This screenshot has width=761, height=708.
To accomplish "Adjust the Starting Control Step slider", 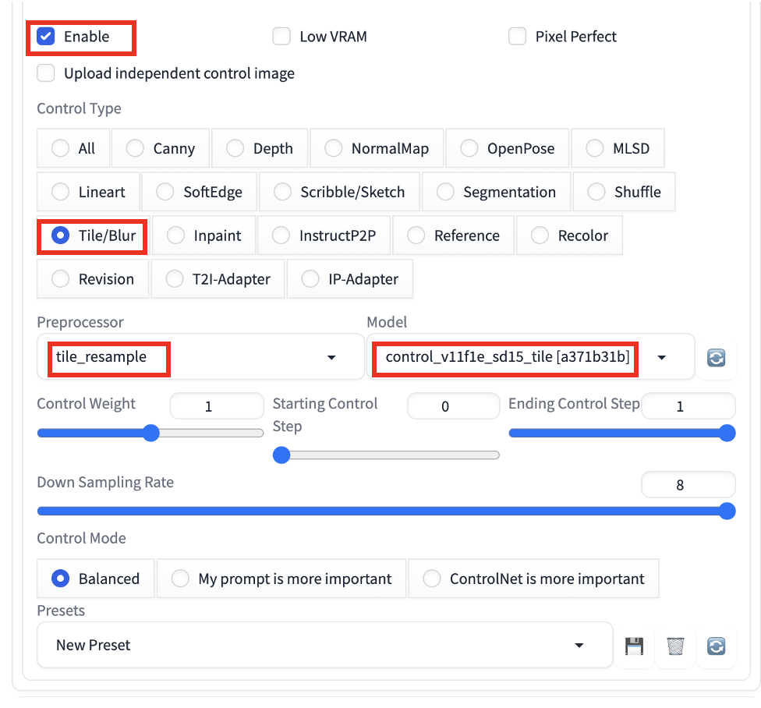I will click(386, 455).
